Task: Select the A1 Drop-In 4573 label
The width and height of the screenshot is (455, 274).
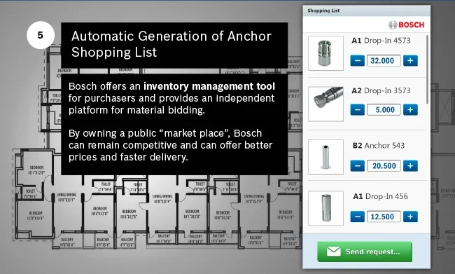Action: 381,41
